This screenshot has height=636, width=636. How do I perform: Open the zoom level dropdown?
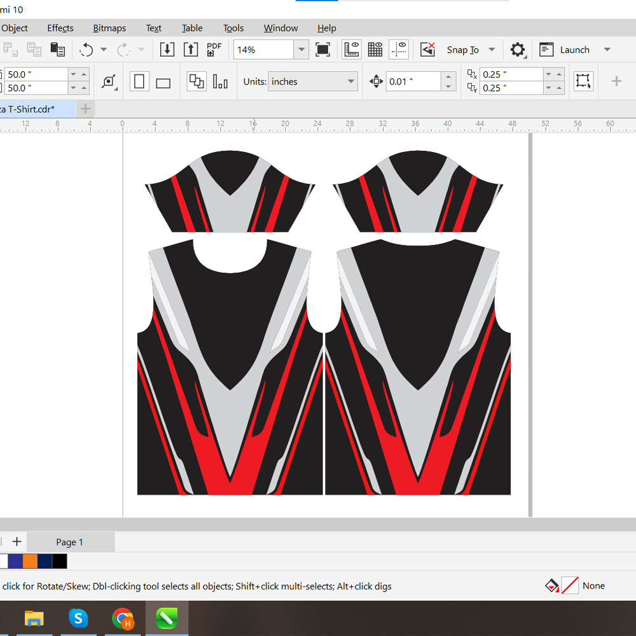click(x=301, y=49)
